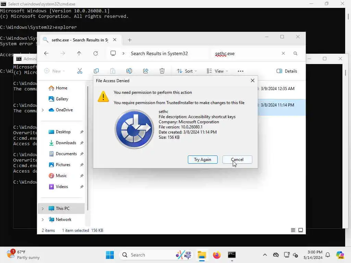Click the navigation pane scrollbar

tap(88, 148)
